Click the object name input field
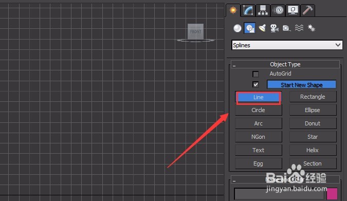Viewport: 347px width, 201px height. pos(279,194)
